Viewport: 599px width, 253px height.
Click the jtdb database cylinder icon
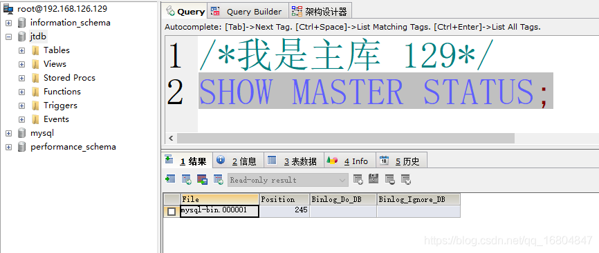click(21, 37)
